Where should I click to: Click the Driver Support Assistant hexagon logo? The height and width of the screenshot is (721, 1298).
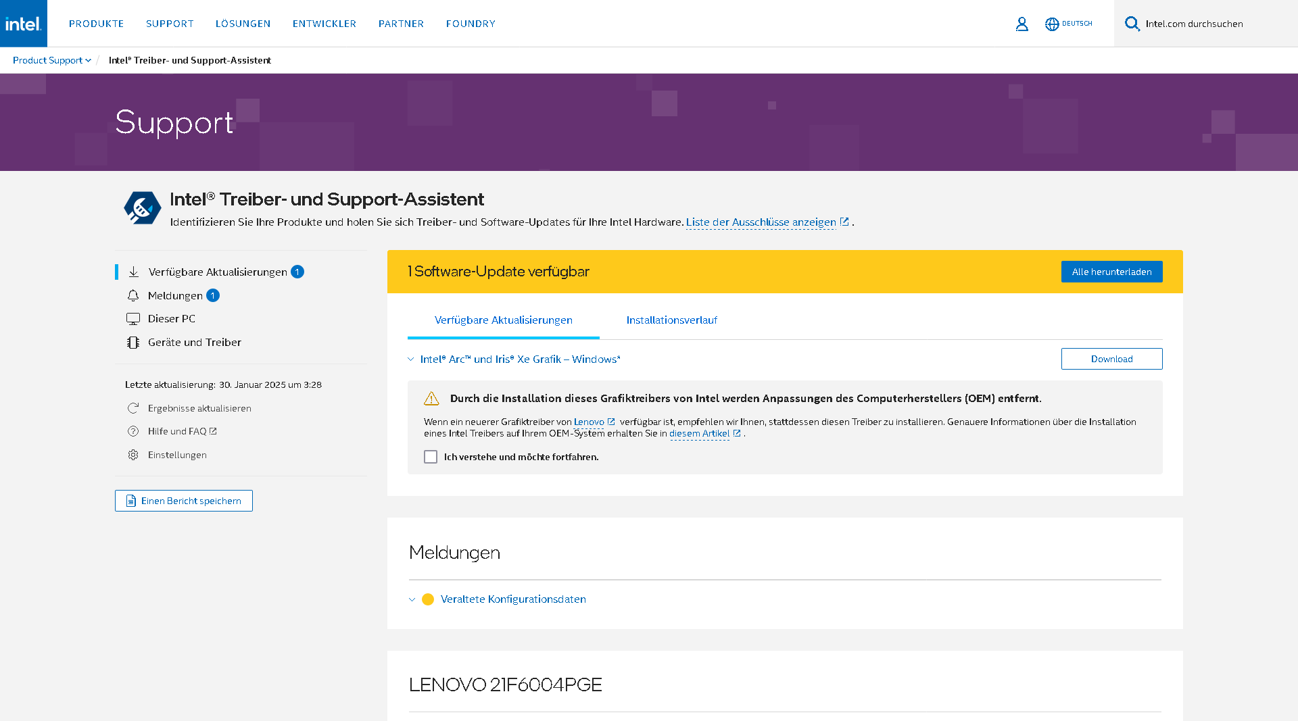click(x=143, y=207)
